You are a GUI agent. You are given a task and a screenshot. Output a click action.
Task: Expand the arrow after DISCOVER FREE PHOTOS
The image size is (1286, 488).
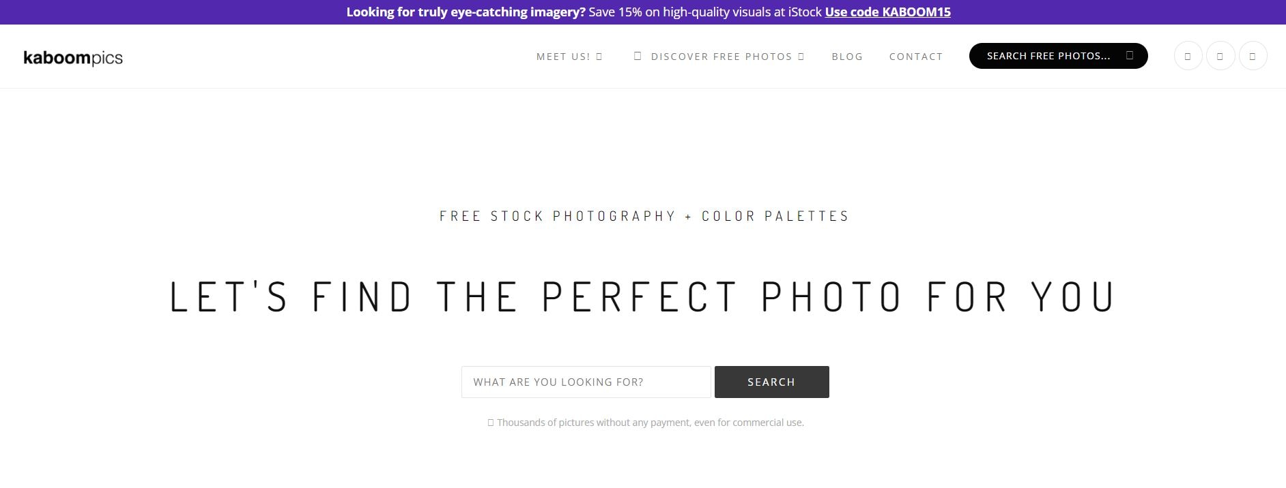click(x=801, y=57)
